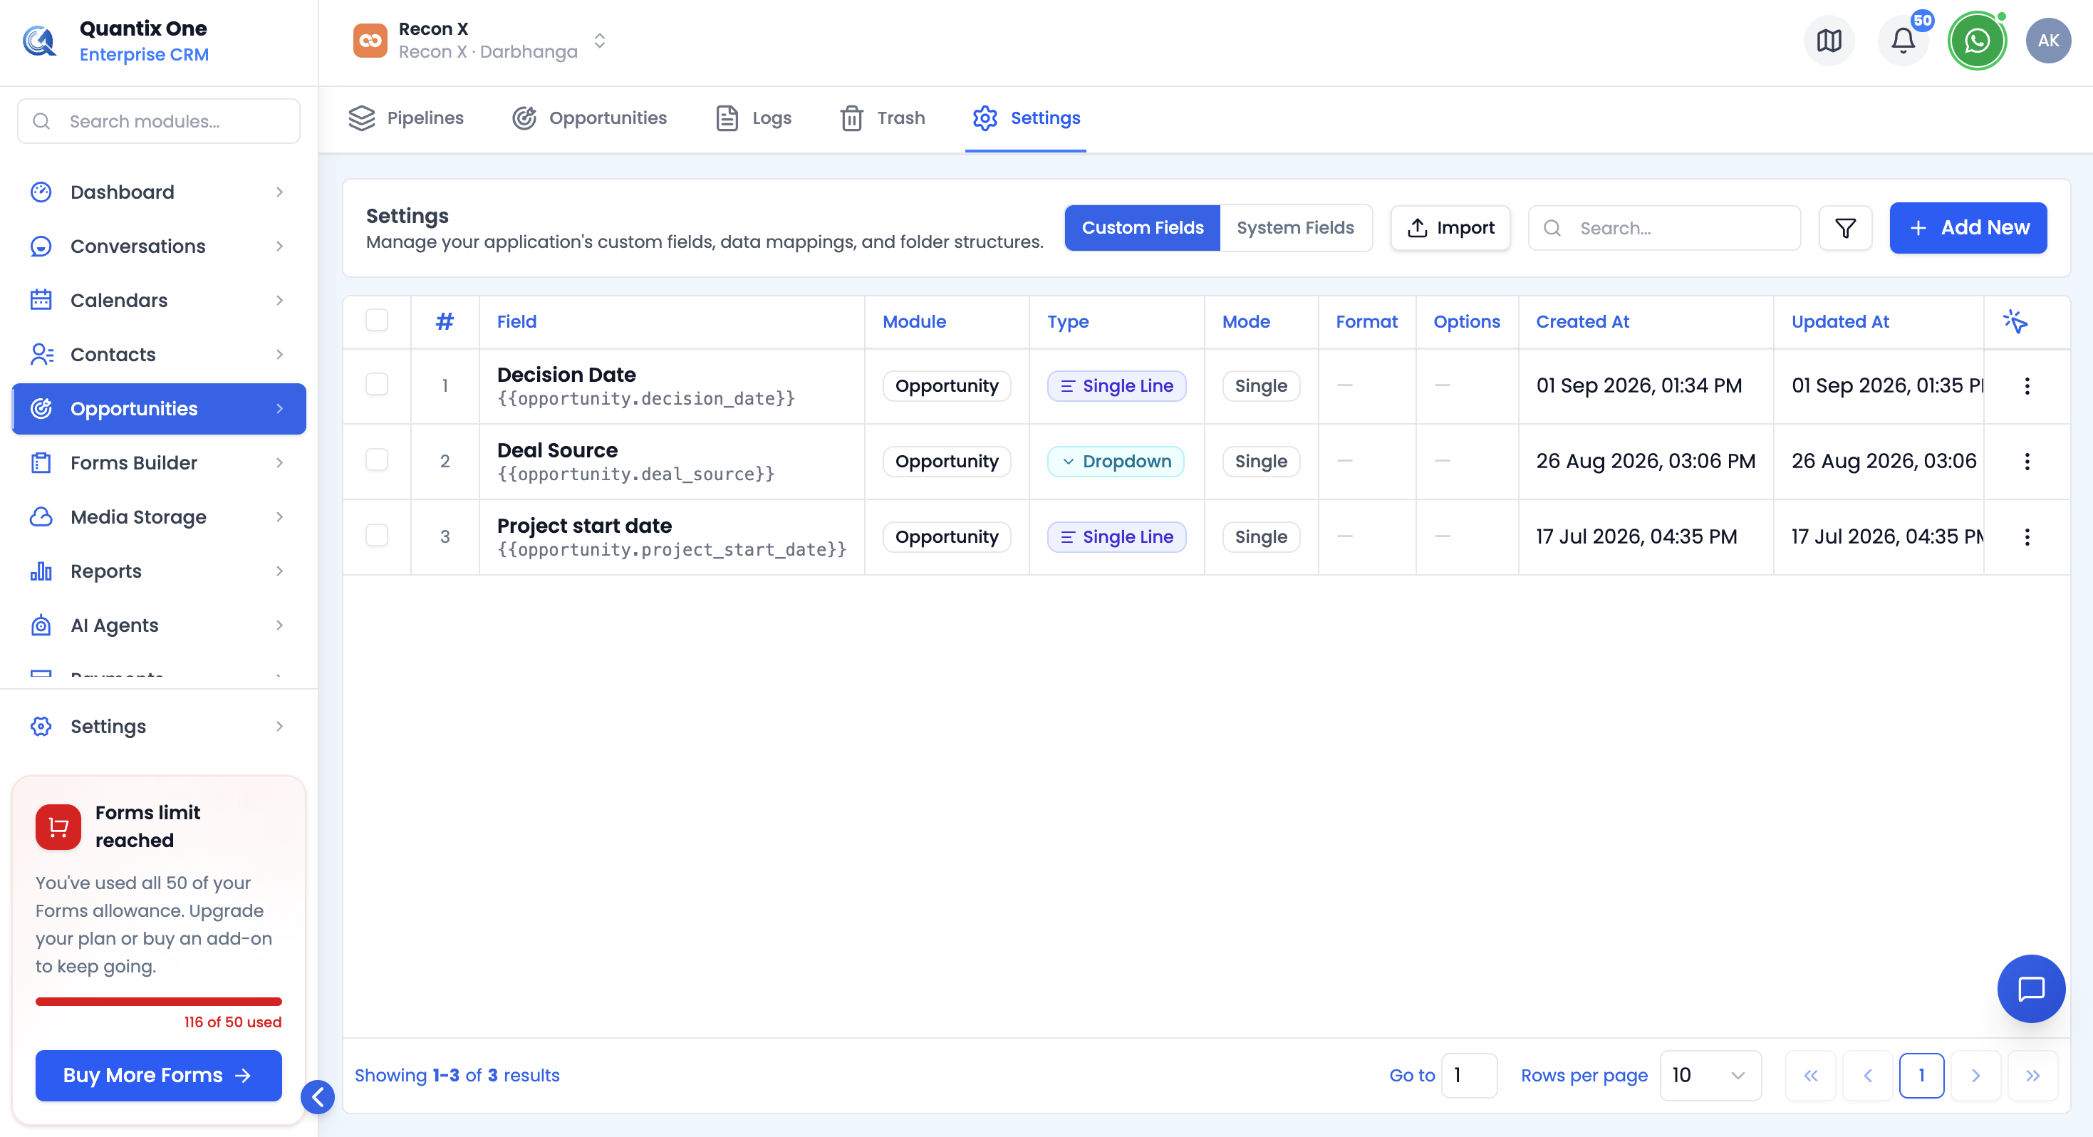This screenshot has height=1137, width=2093.
Task: Open row actions for Deal Source
Action: pyautogui.click(x=2026, y=462)
